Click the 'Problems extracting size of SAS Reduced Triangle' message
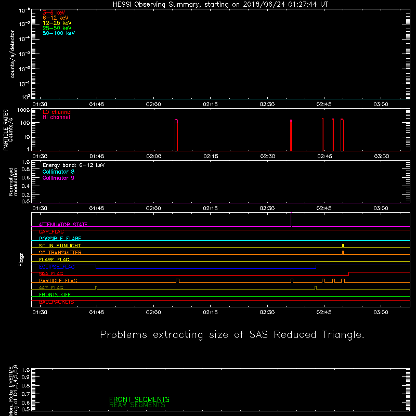The image size is (416, 416). (232, 335)
